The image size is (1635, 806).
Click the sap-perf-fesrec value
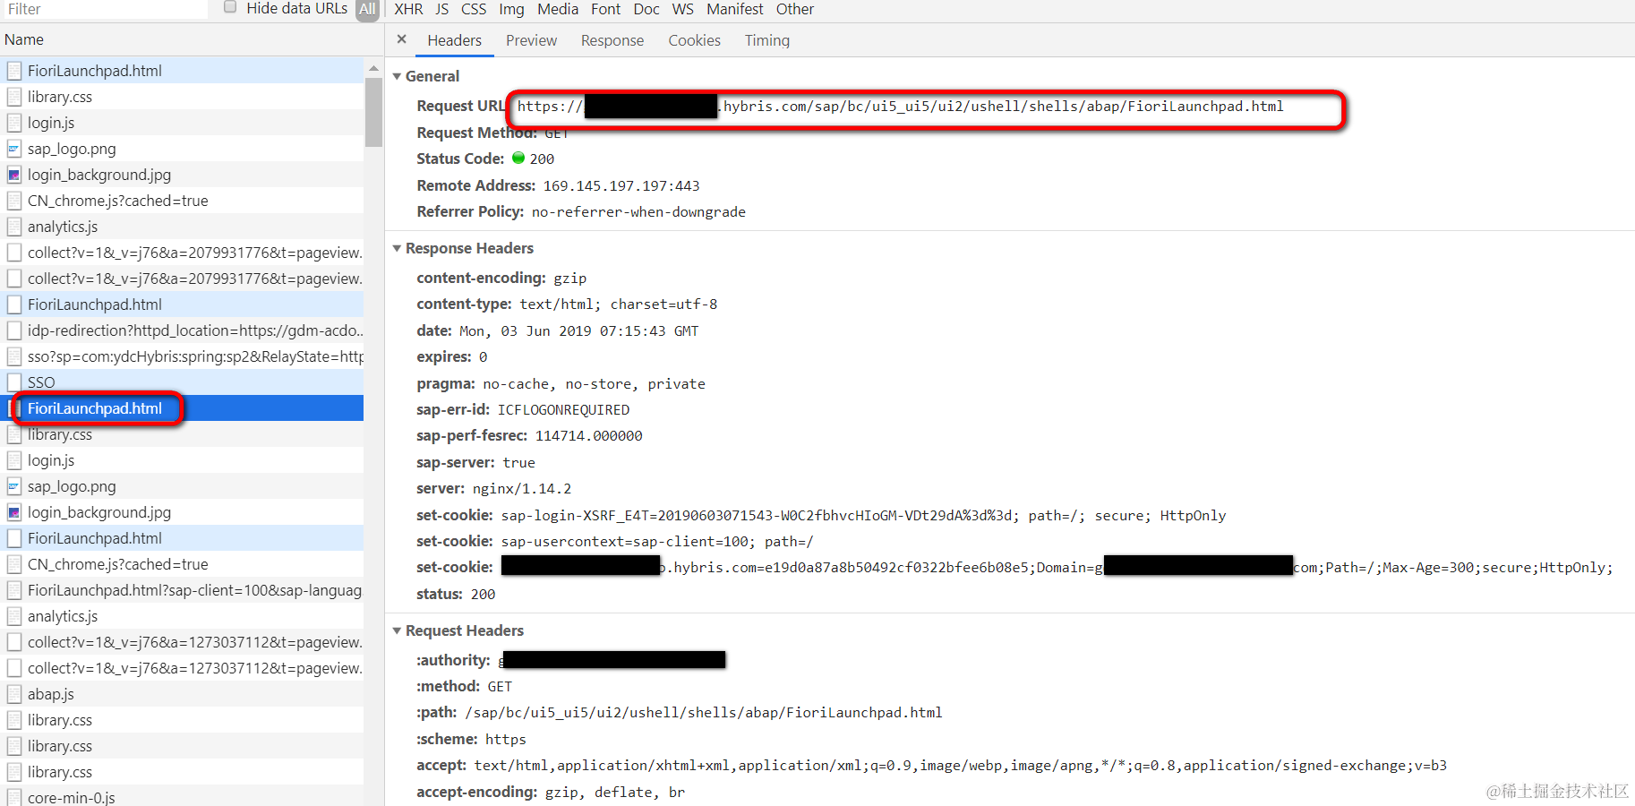coord(588,436)
